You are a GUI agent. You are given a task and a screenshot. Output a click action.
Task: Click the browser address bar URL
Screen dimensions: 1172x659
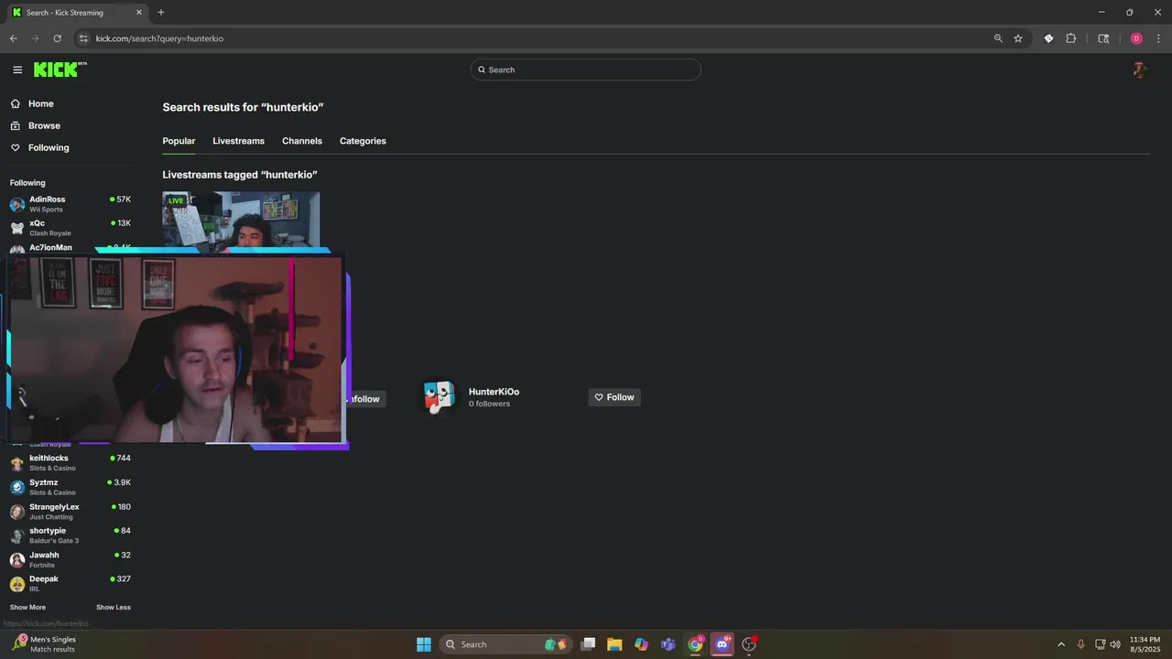click(159, 38)
